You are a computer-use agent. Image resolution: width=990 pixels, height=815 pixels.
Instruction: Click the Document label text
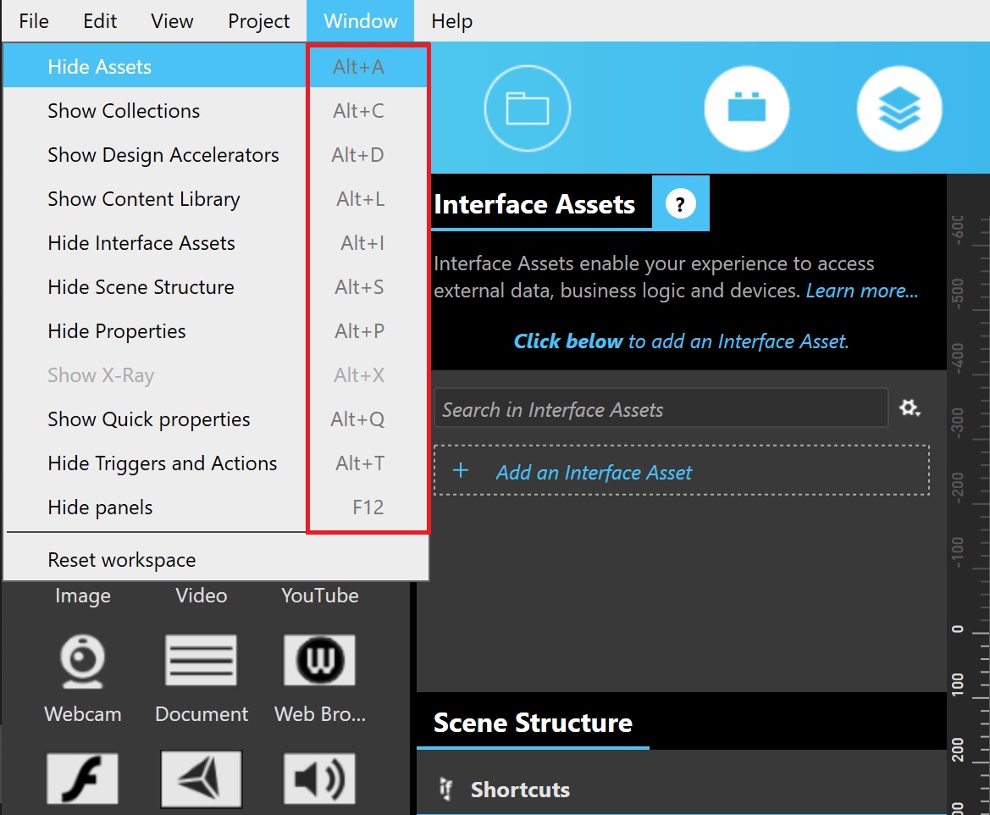202,714
